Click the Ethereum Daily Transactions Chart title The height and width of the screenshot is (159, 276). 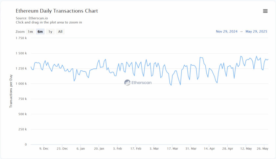coord(57,11)
